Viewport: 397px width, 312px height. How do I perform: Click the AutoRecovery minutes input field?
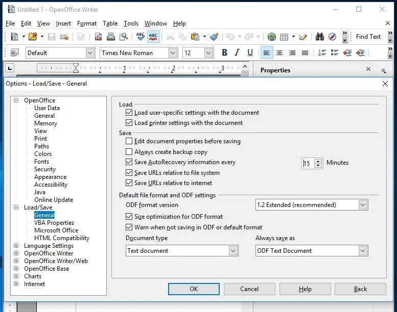tap(308, 163)
